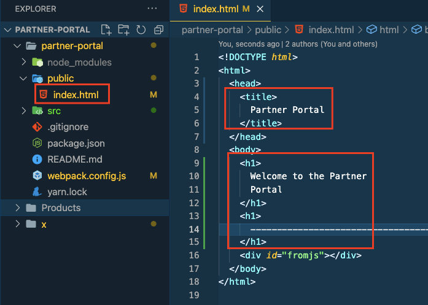Click the M status badge beside index.html
Screen dimensions: 428x305
tap(154, 95)
